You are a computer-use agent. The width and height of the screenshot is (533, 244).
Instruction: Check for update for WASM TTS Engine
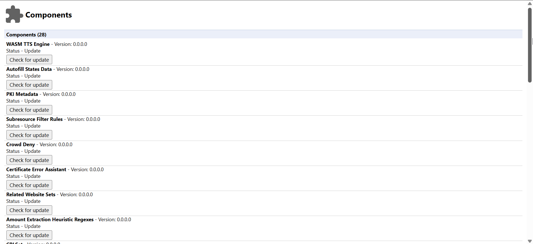point(29,60)
